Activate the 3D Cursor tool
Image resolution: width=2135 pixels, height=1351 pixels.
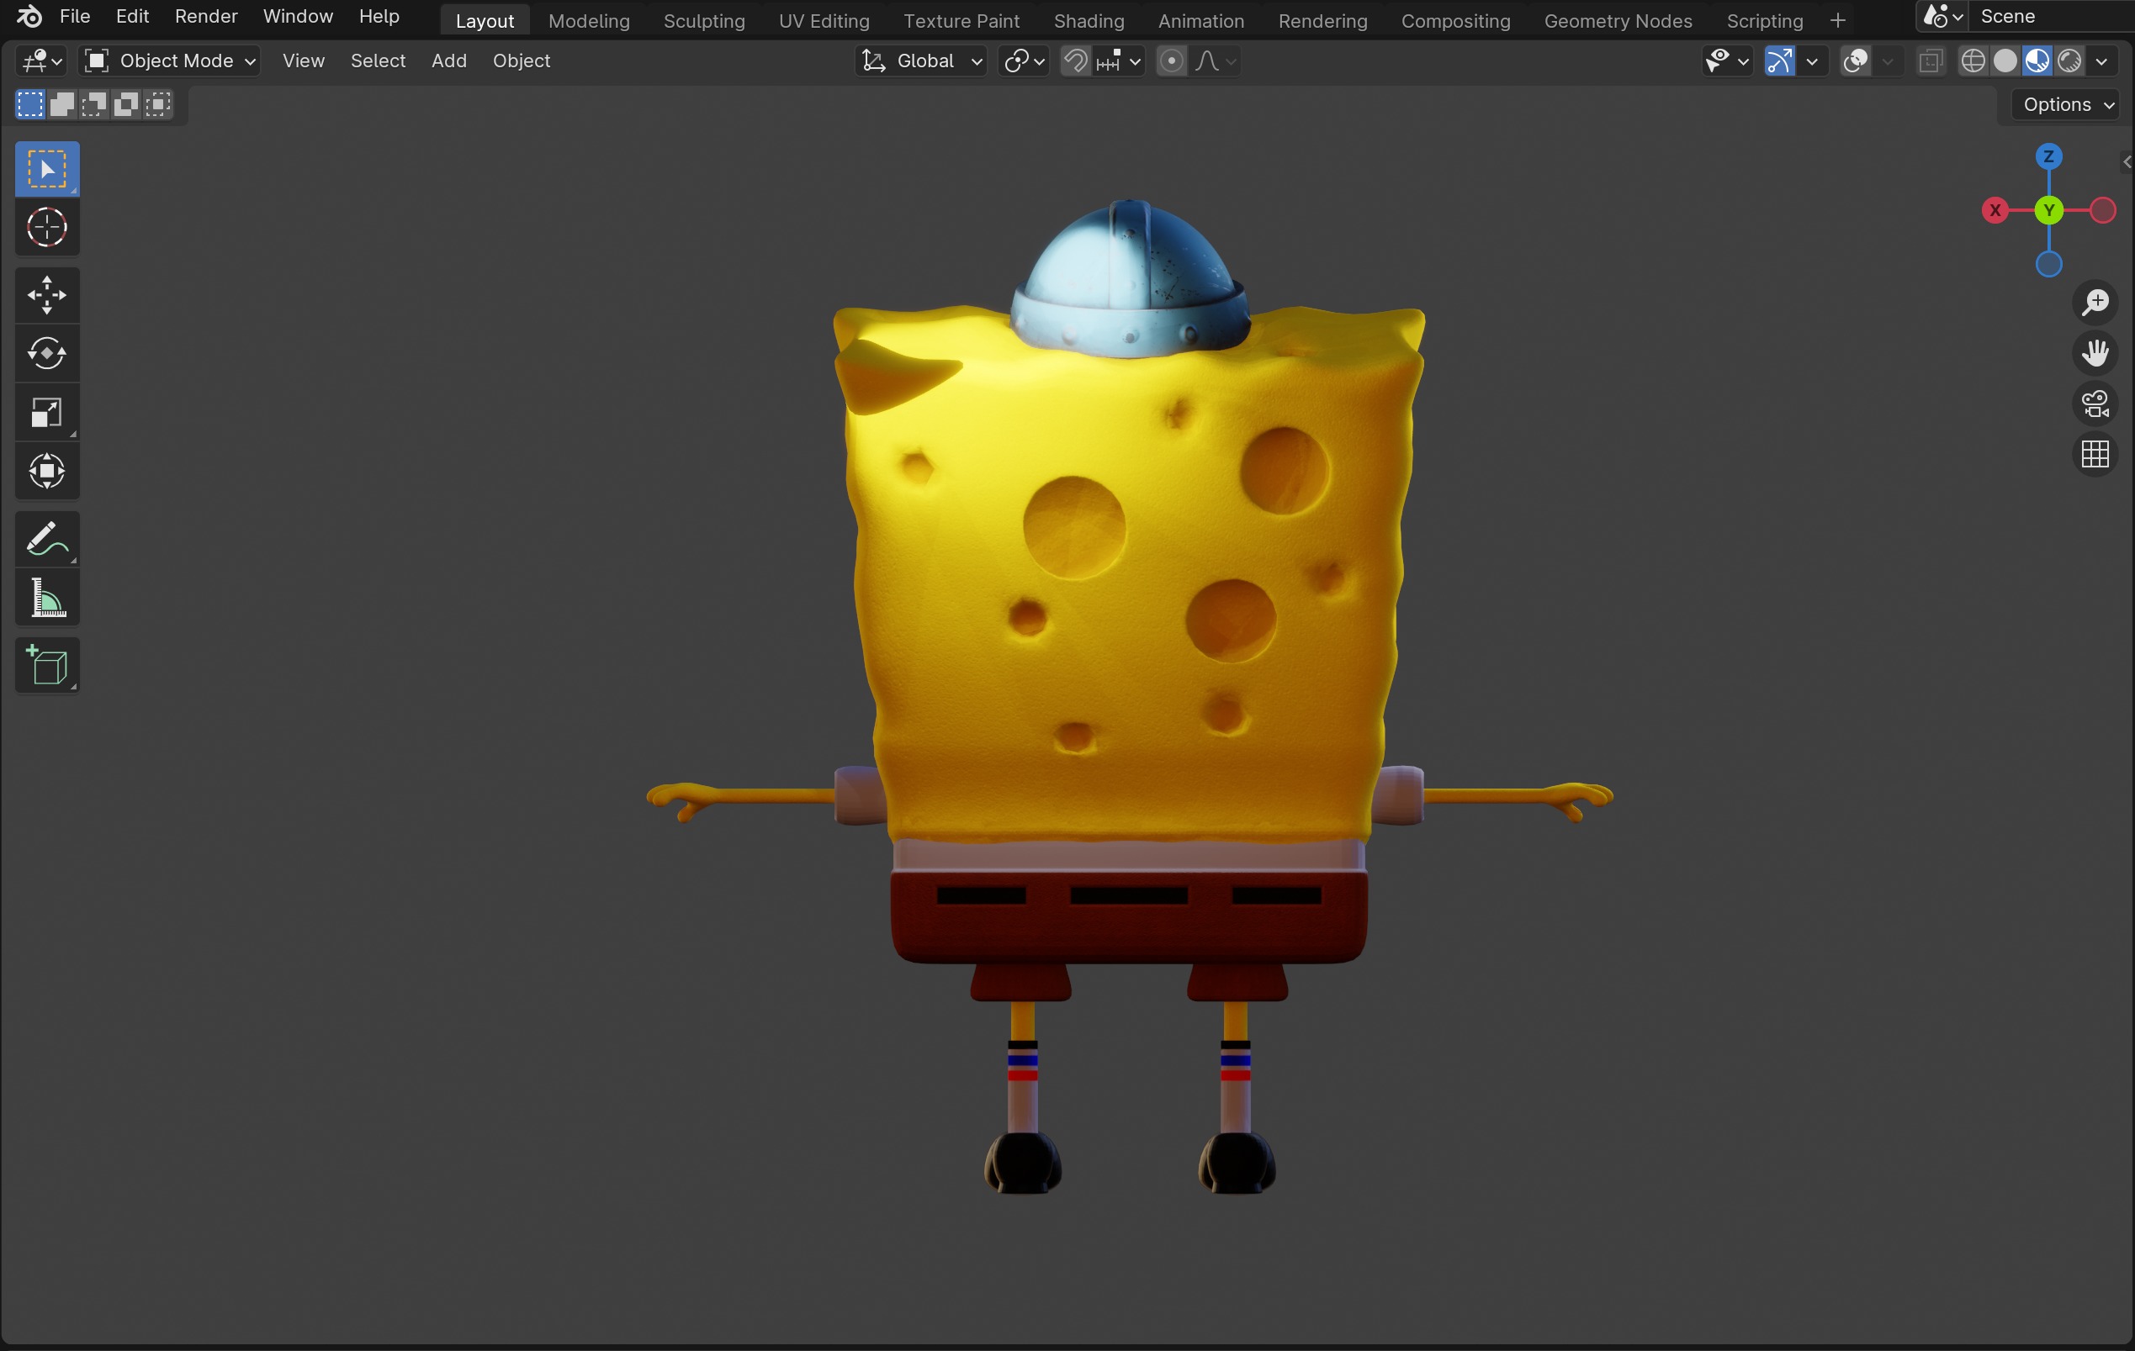[47, 228]
